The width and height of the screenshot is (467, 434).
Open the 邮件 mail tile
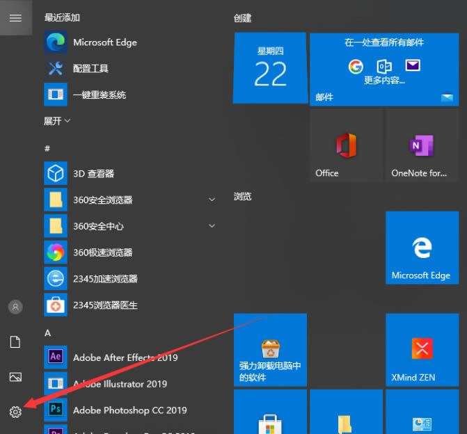(x=384, y=70)
